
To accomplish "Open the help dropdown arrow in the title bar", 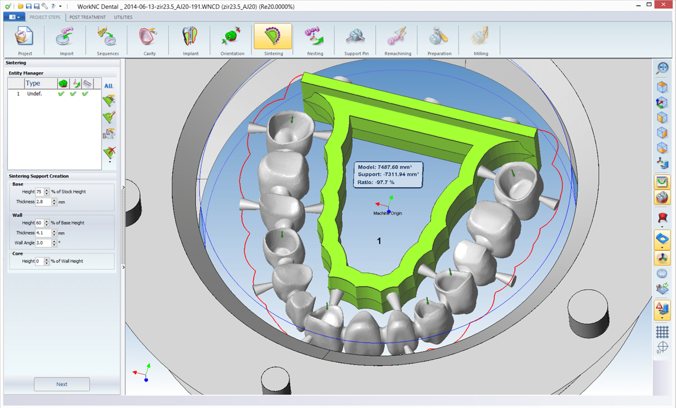I will (x=60, y=6).
